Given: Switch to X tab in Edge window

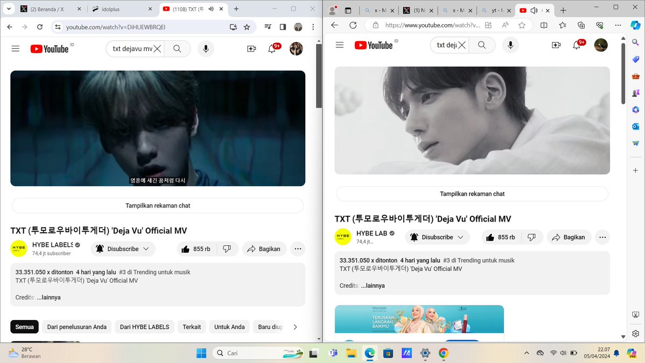Looking at the screenshot, I should [418, 10].
